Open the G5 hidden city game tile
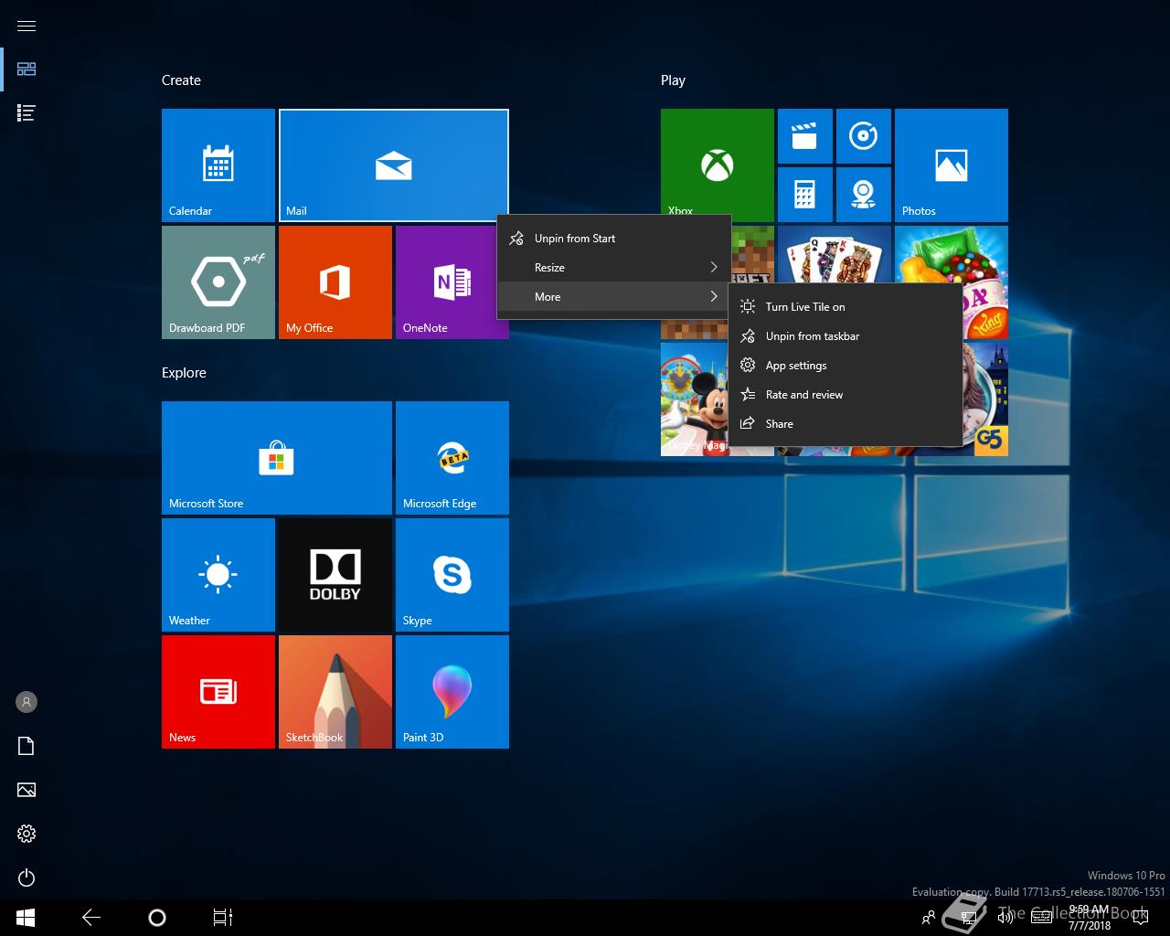This screenshot has height=936, width=1170. coord(985,399)
